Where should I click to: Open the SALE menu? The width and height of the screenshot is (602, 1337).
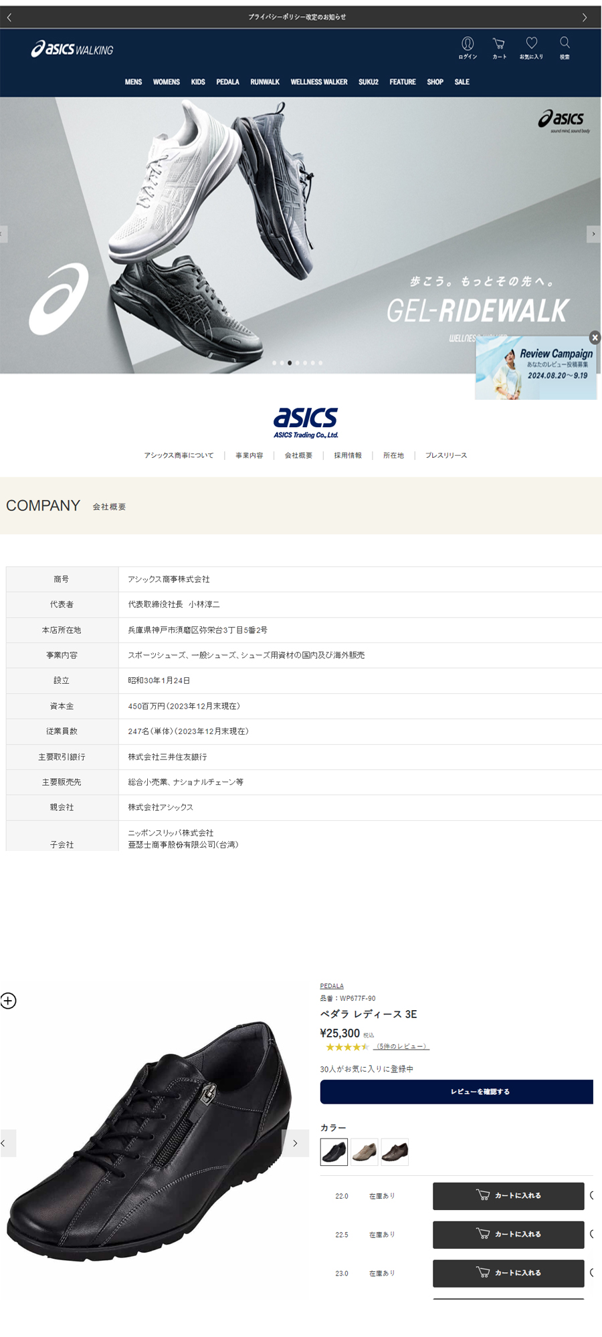[462, 82]
